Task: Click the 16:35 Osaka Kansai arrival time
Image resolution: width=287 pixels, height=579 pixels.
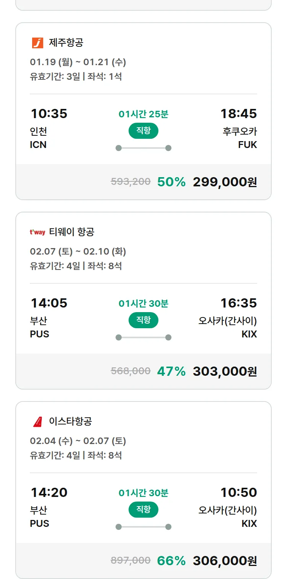Action: pos(238,303)
